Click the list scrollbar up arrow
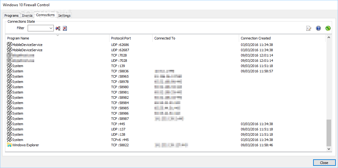The image size is (338, 168). [x=329, y=38]
